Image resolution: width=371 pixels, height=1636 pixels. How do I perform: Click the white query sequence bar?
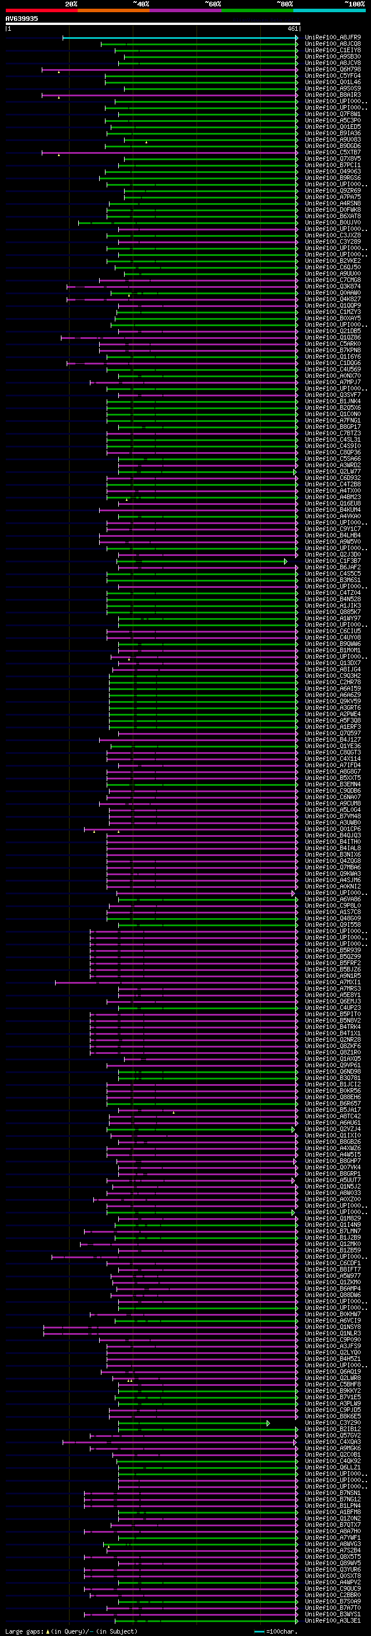(x=153, y=24)
